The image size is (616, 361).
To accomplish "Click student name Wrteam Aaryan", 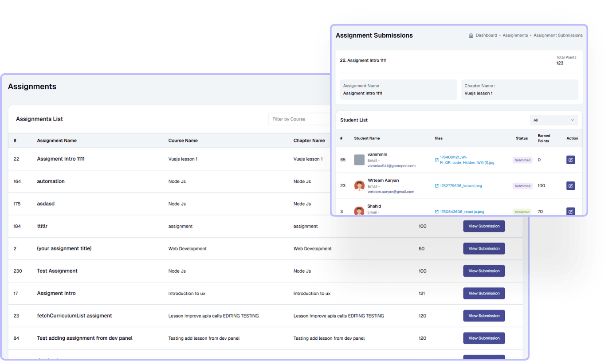I will click(383, 180).
